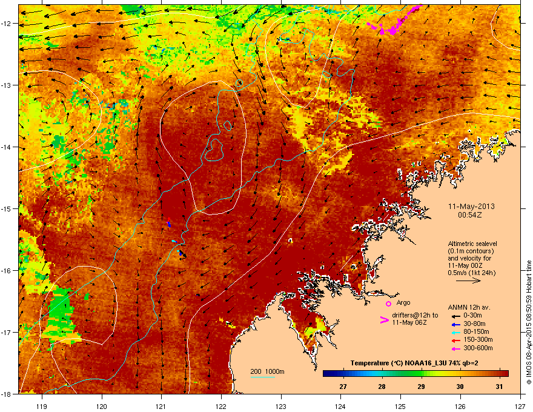The width and height of the screenshot is (533, 412).
Task: Click the longitude axis label 127
Action: [520, 406]
